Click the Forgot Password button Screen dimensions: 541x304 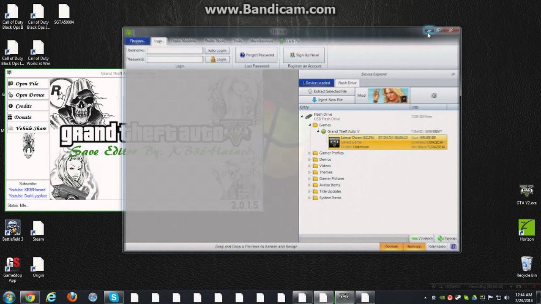click(257, 55)
